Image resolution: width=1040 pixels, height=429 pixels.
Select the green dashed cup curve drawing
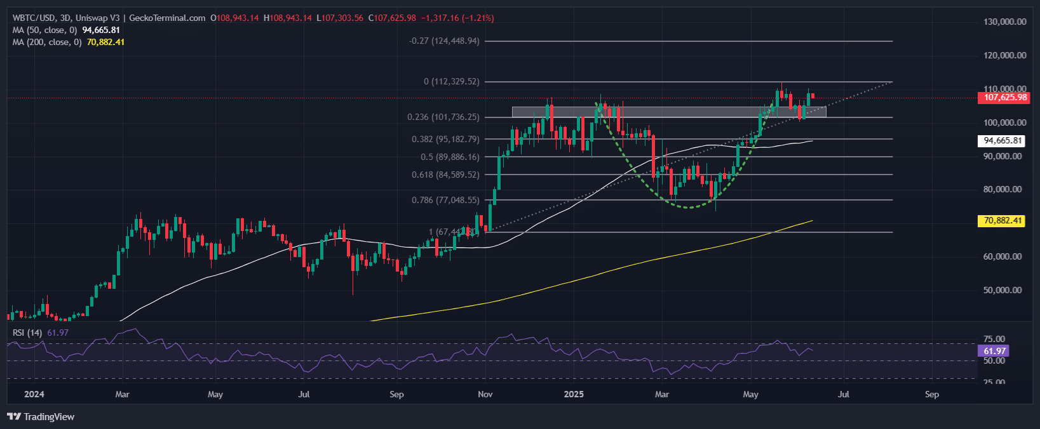(x=689, y=207)
